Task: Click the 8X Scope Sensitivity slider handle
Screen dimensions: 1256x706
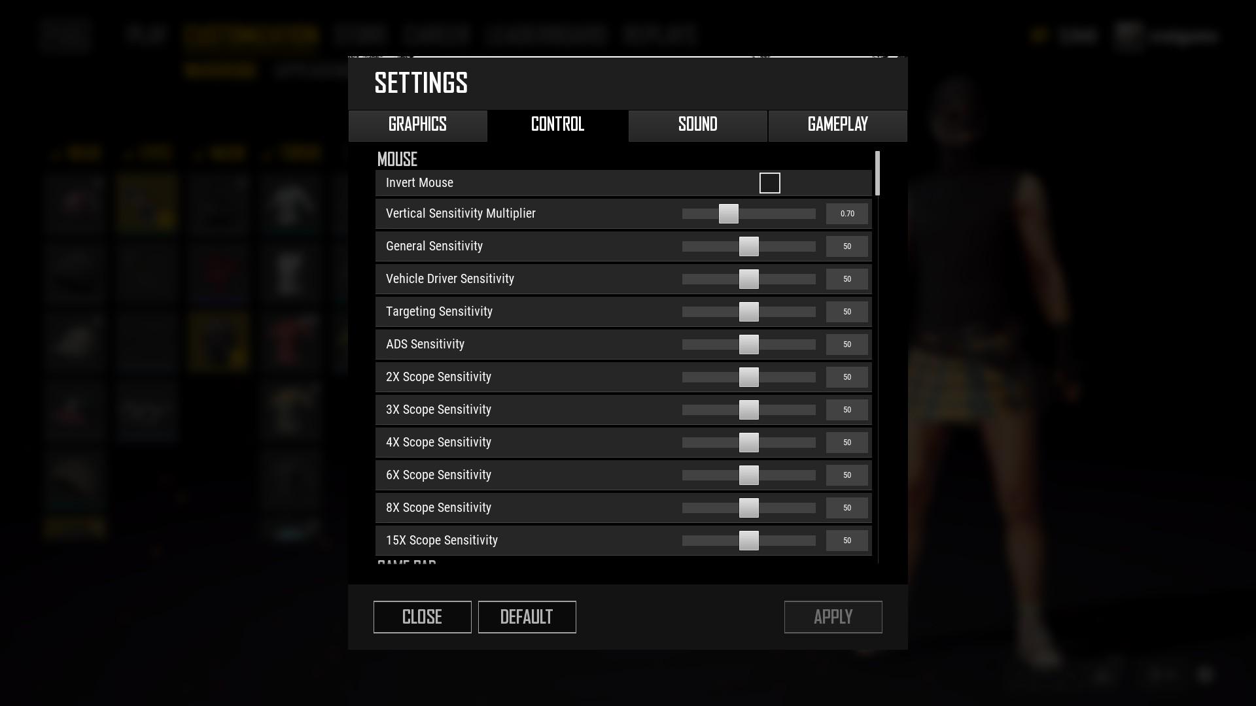Action: pyautogui.click(x=748, y=508)
